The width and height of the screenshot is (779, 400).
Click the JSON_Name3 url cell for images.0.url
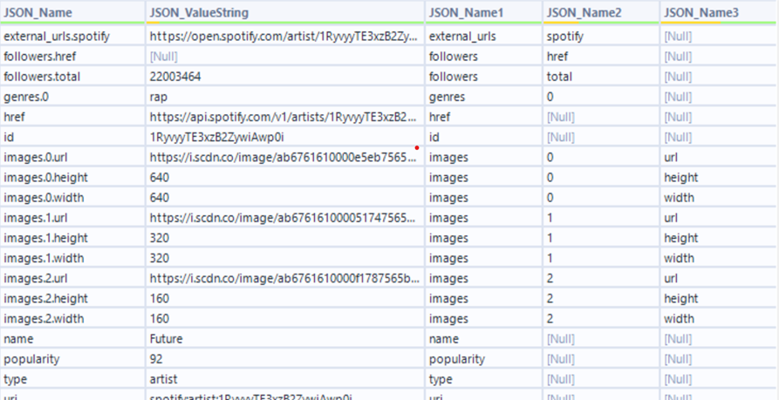720,158
